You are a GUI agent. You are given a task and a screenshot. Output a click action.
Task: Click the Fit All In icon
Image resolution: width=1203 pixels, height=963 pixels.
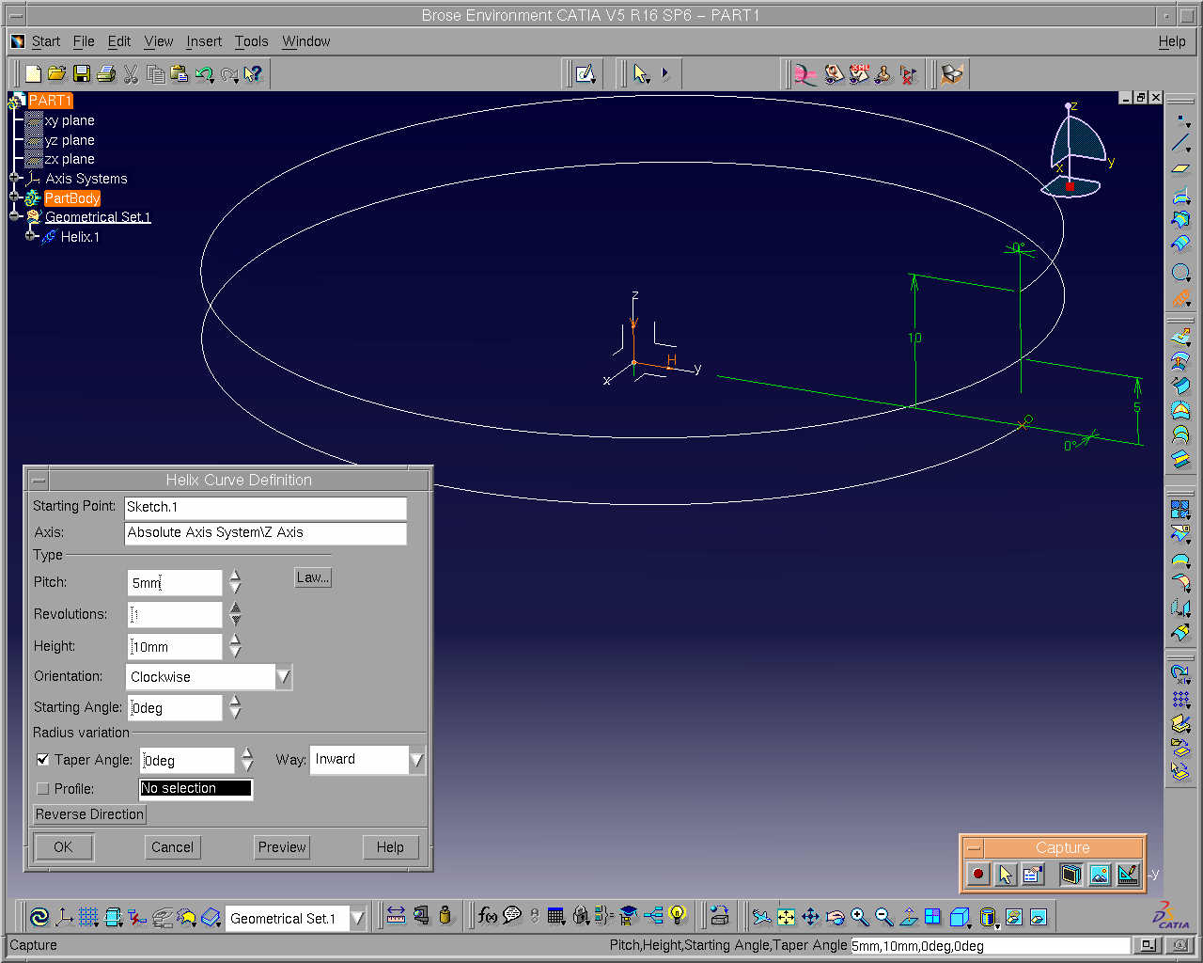point(787,917)
